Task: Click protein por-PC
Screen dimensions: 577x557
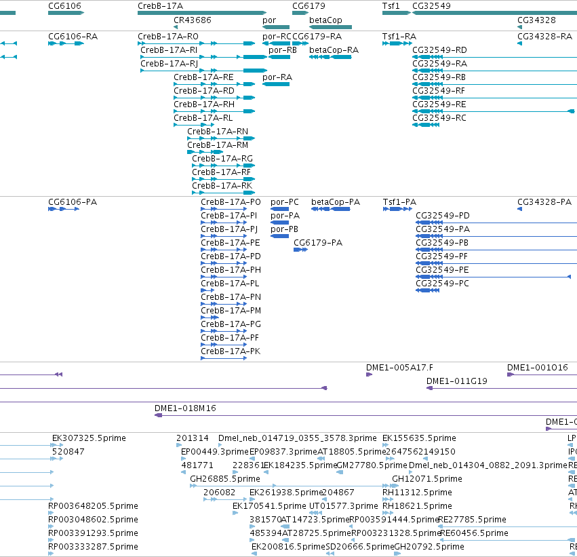Action: coord(279,209)
